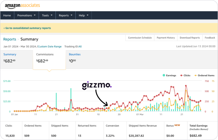Expand the Reports navigation dropdown
Viewport: 218px width, 140px height.
(x=65, y=15)
